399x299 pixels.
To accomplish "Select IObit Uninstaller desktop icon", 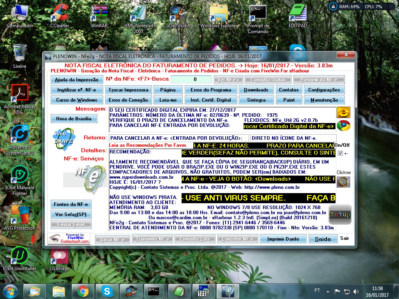I will pos(19,259).
